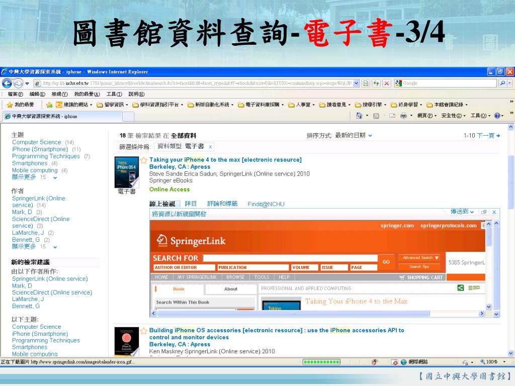
Task: Filter by Computer Science in the 主題 facet
Action: point(36,142)
